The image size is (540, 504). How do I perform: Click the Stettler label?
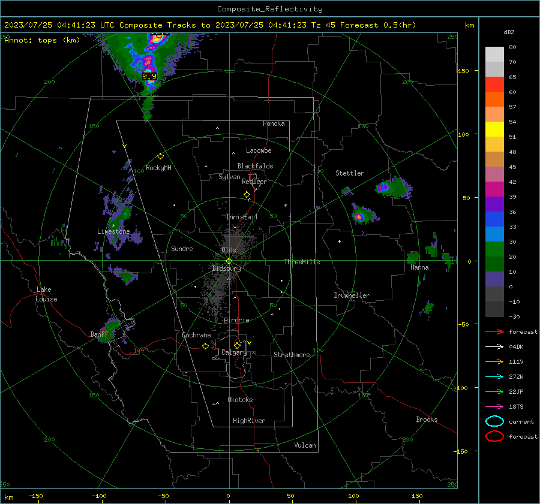click(x=350, y=173)
